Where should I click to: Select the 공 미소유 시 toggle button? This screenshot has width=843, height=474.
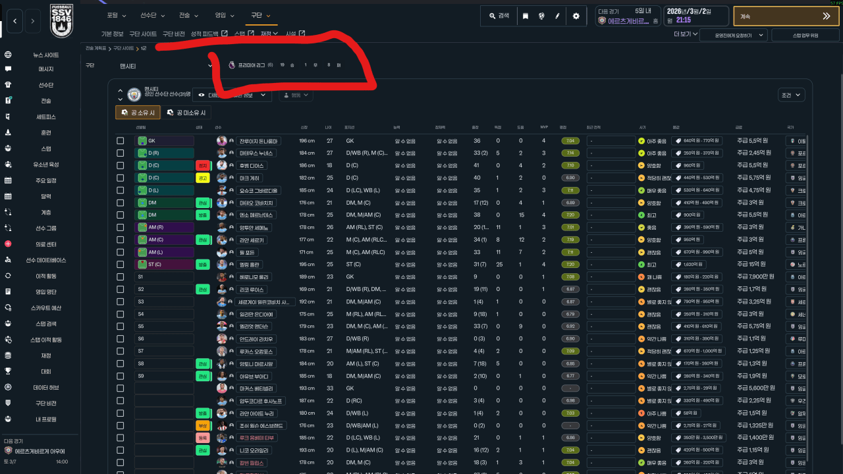tap(186, 113)
